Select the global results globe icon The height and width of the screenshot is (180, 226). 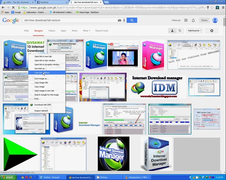tap(180, 30)
